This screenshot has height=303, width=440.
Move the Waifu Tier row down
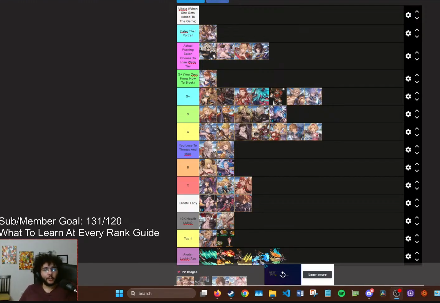pos(417,59)
